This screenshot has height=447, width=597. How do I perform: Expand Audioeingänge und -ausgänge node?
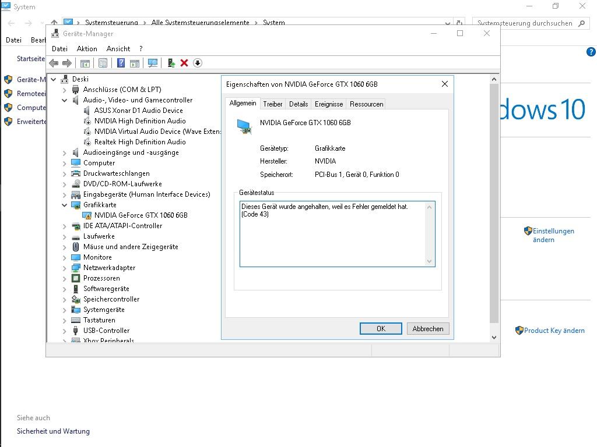pos(64,153)
